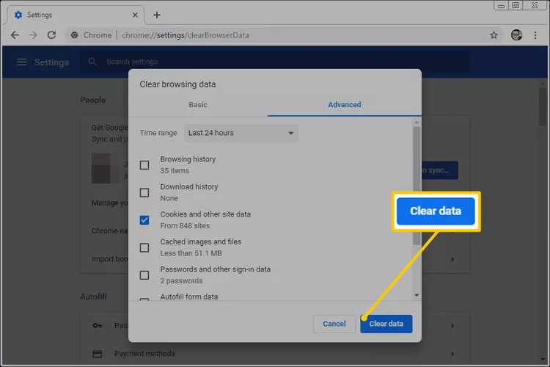Viewport: 550px width, 367px height.
Task: Open the Settings hamburger menu
Action: click(x=22, y=62)
